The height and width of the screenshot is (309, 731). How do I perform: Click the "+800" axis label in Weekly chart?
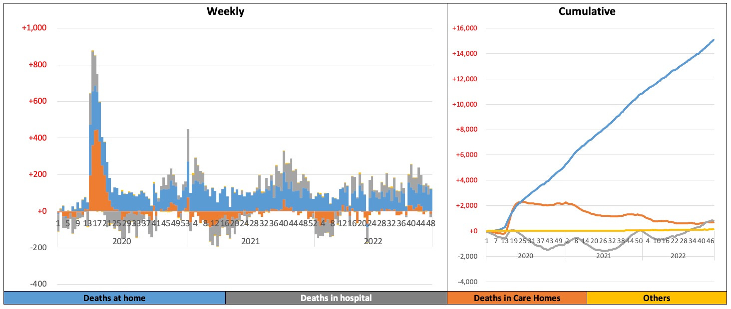pyautogui.click(x=37, y=65)
